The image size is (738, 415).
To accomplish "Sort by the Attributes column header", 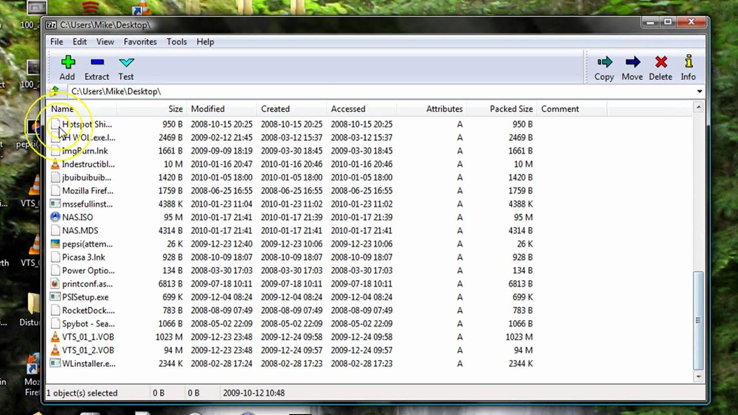I will 431,109.
